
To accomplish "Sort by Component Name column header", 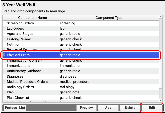I will pos(32,18).
